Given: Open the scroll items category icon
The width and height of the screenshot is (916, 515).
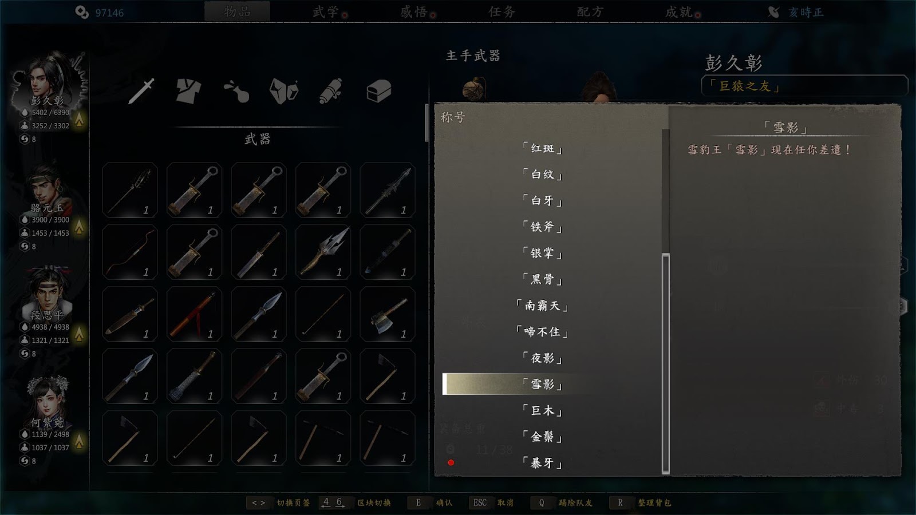Looking at the screenshot, I should (330, 91).
